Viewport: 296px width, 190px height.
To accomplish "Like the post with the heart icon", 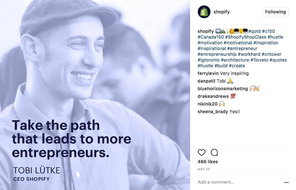I will coord(202,152).
